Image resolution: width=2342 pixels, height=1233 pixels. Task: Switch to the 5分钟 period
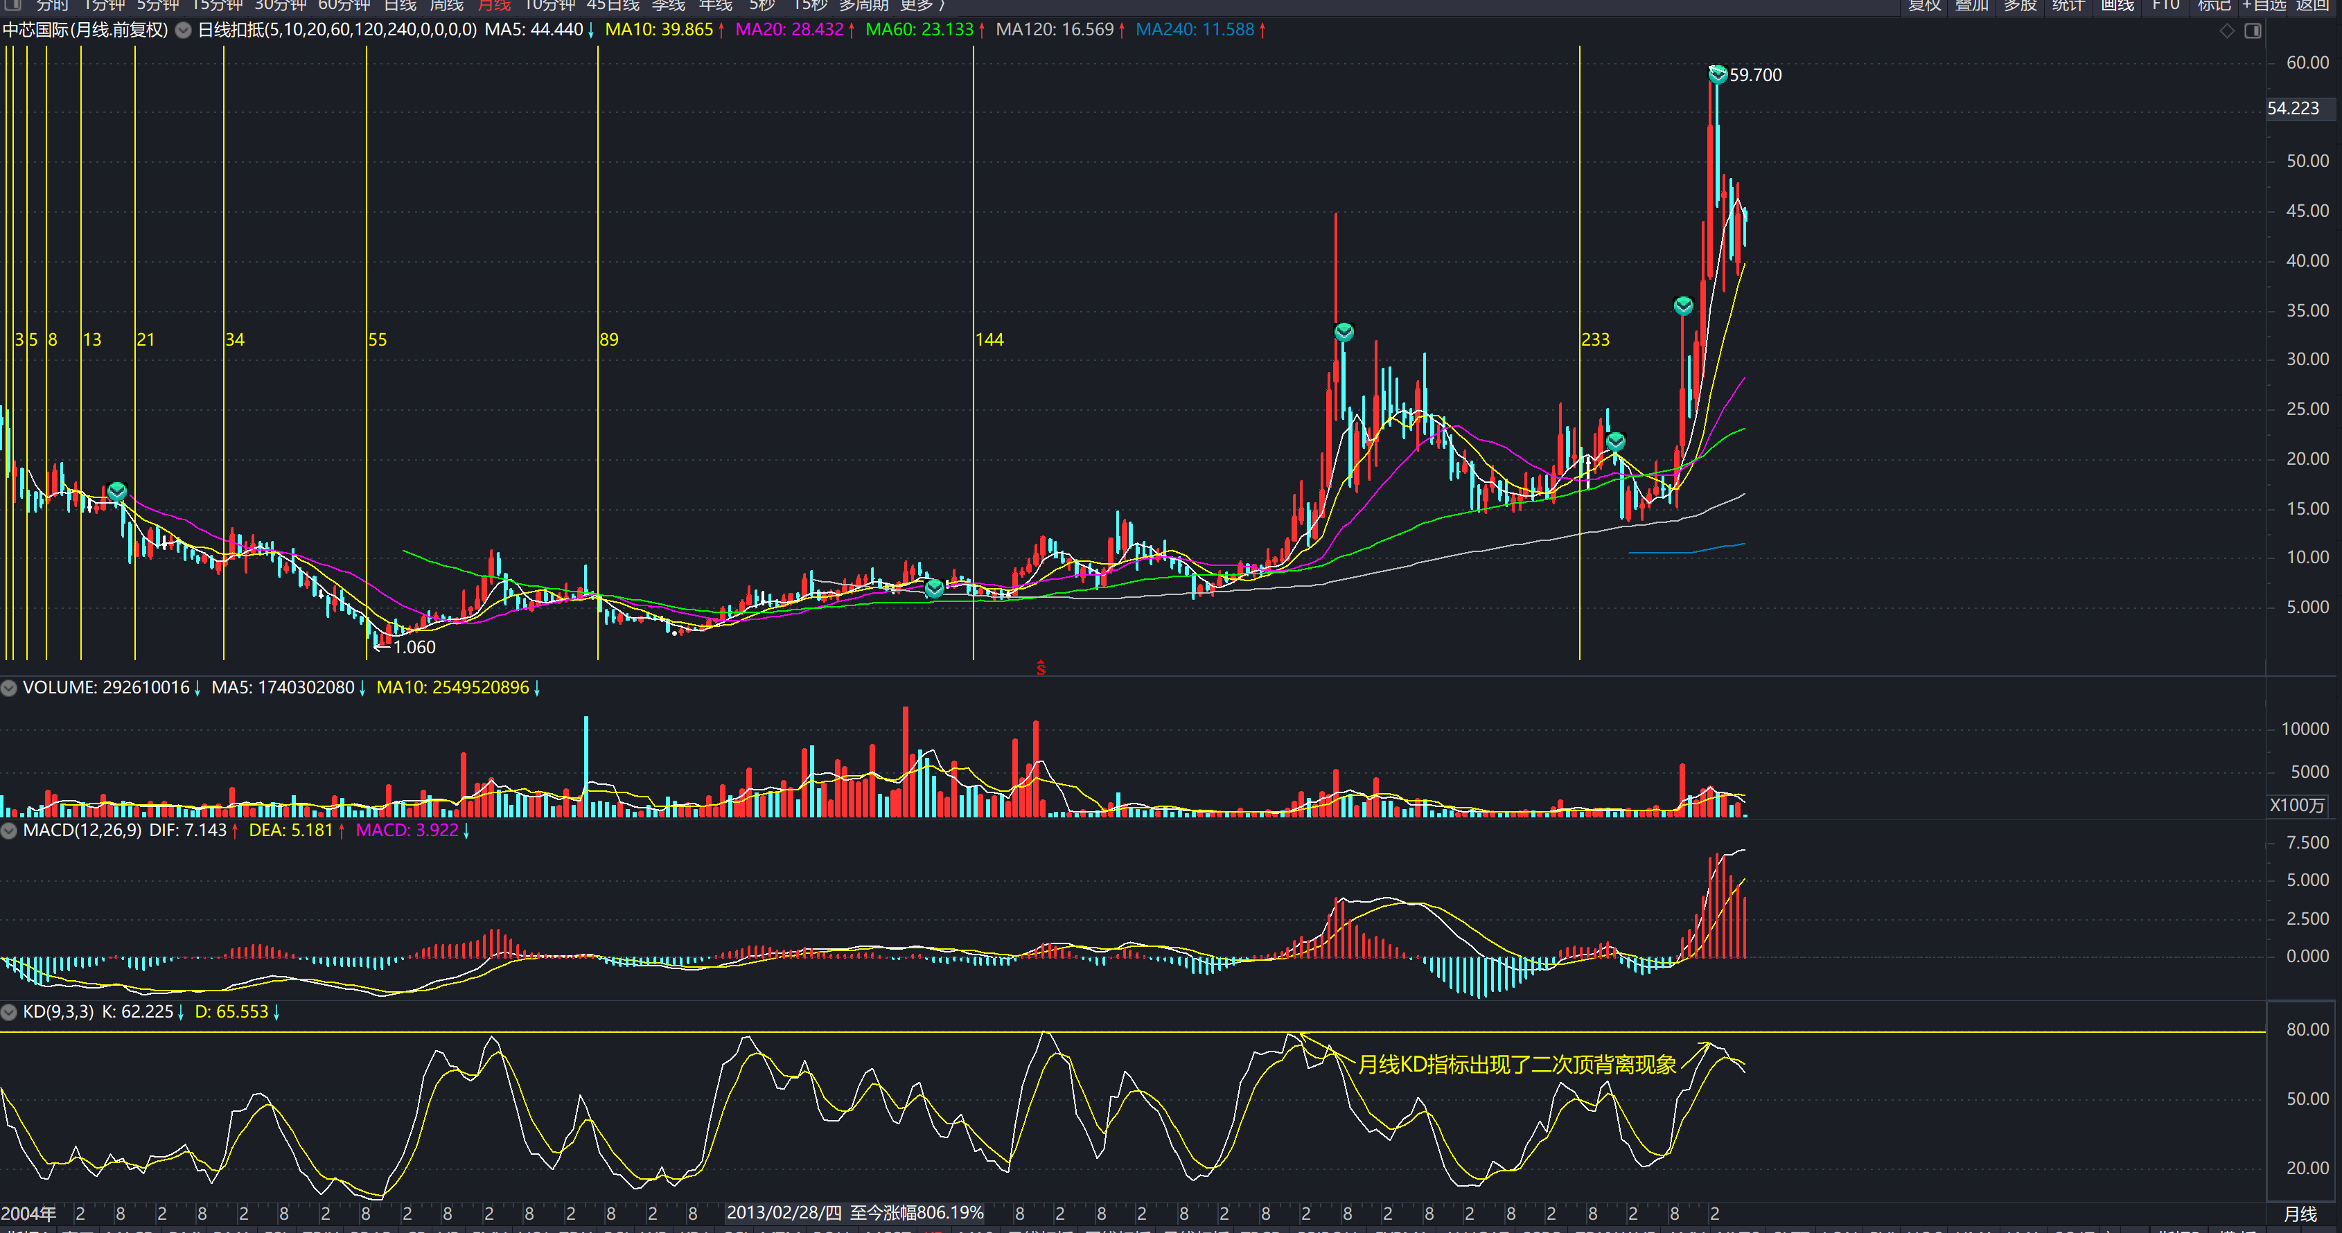(x=157, y=6)
